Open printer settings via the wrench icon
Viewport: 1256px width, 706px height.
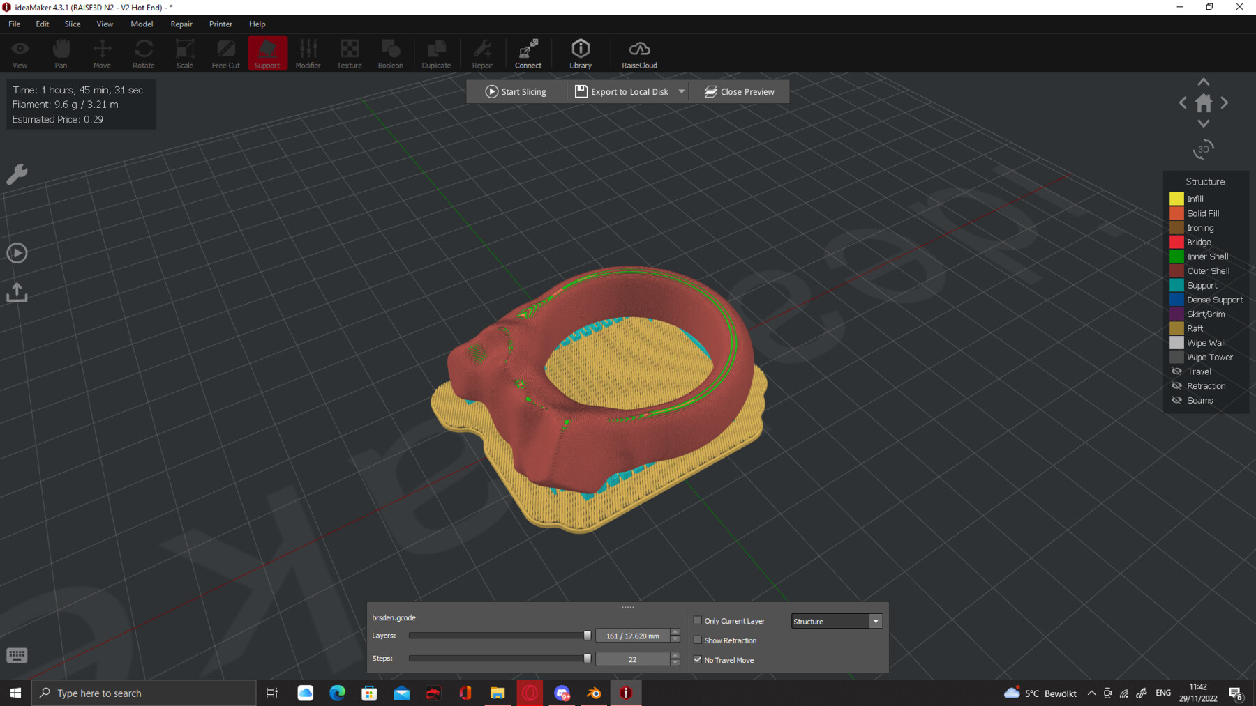(x=16, y=174)
